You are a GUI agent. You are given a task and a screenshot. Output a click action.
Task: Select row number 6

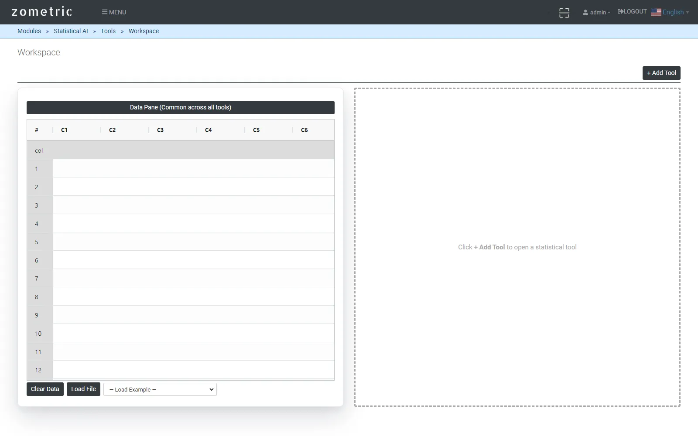point(40,260)
